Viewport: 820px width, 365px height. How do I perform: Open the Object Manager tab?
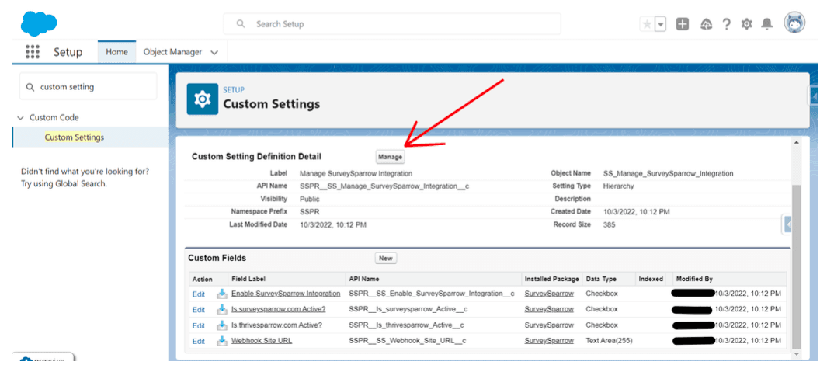172,52
